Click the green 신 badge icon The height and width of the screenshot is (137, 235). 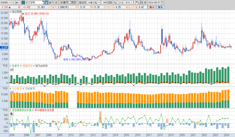point(23,2)
